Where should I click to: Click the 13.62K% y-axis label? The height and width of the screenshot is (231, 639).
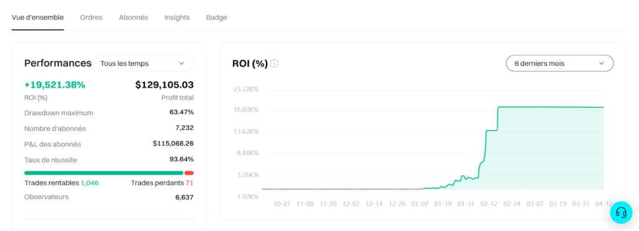click(246, 132)
